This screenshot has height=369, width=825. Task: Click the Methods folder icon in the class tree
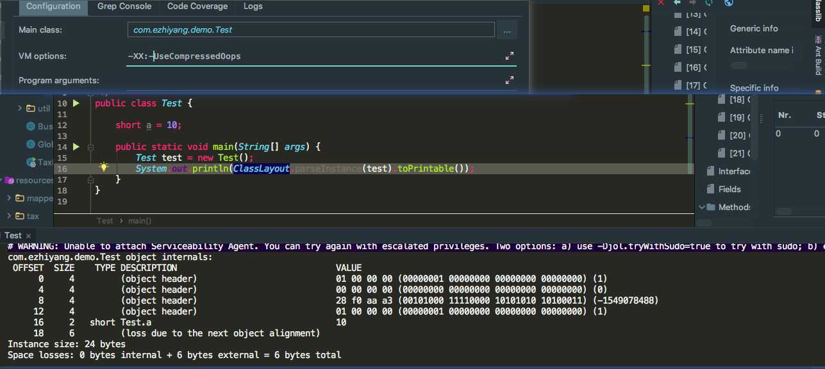pos(711,207)
